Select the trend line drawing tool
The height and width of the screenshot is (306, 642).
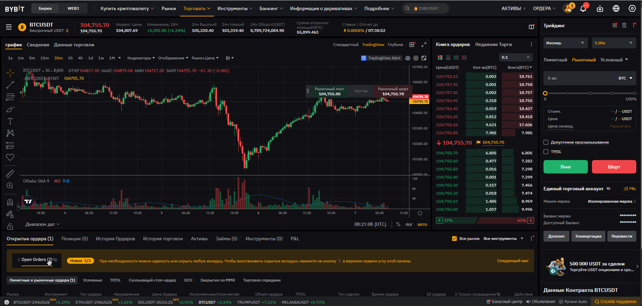10,85
